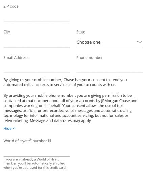Click the City field label
This screenshot has height=176, width=150.
[x=7, y=32]
